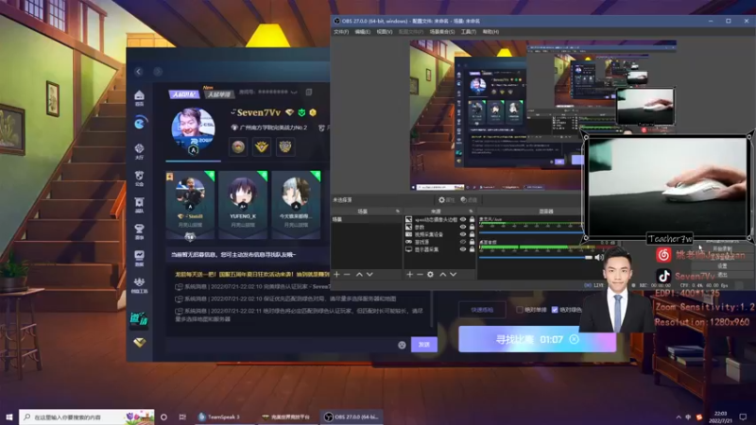Open Filters button above OBS scenes panel

469,200
